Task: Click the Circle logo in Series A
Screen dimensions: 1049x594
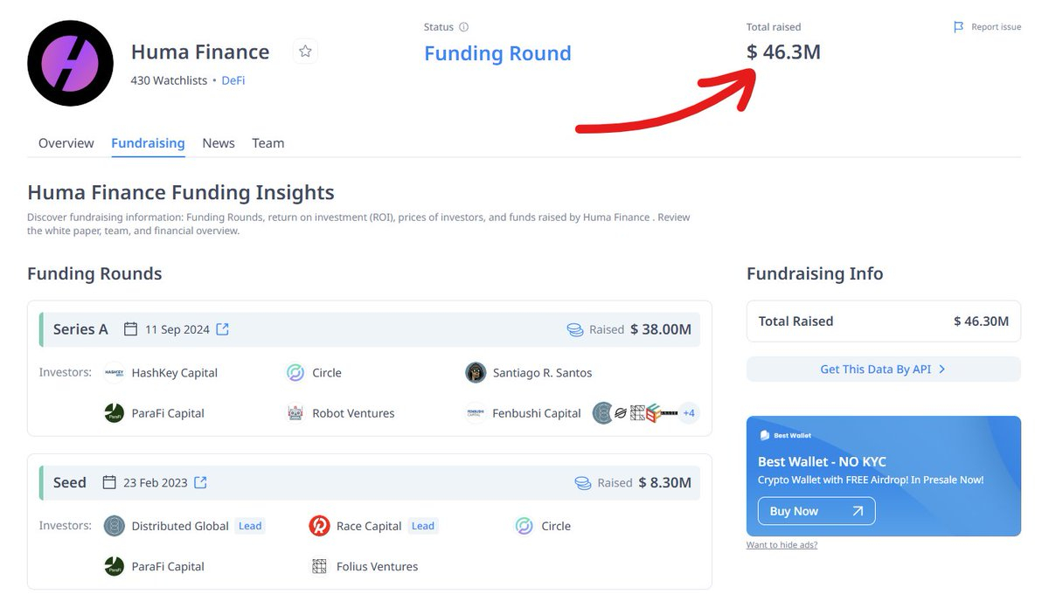Action: coord(295,373)
